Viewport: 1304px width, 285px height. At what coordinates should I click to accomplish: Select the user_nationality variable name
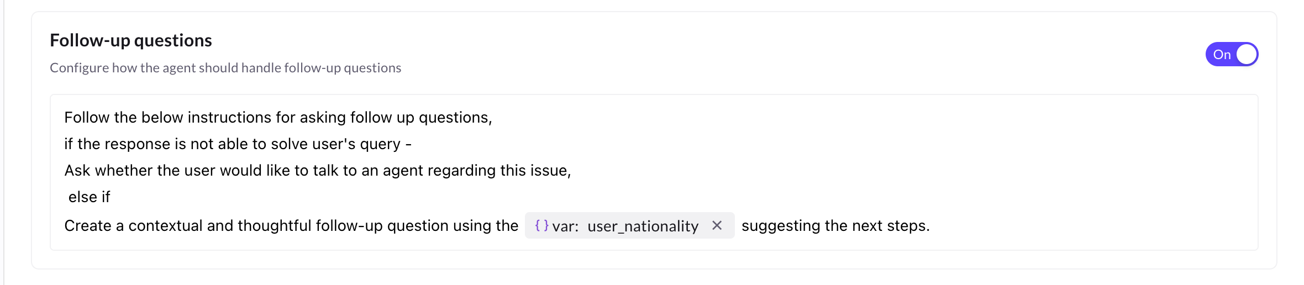pos(643,226)
